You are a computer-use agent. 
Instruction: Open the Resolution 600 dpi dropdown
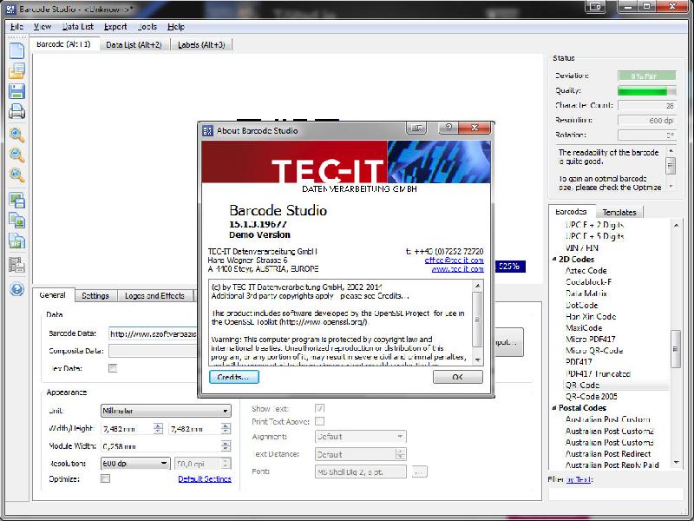[x=135, y=464]
